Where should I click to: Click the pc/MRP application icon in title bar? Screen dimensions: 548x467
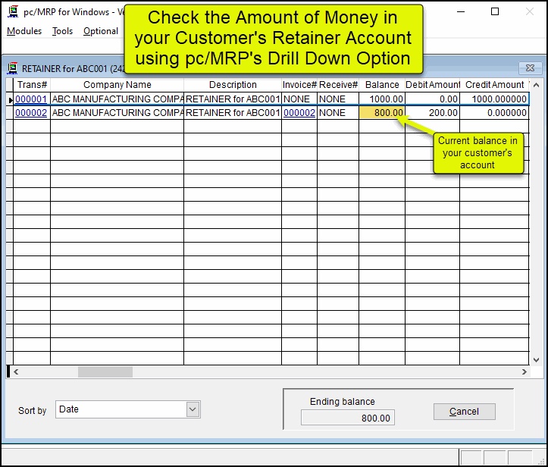(13, 11)
